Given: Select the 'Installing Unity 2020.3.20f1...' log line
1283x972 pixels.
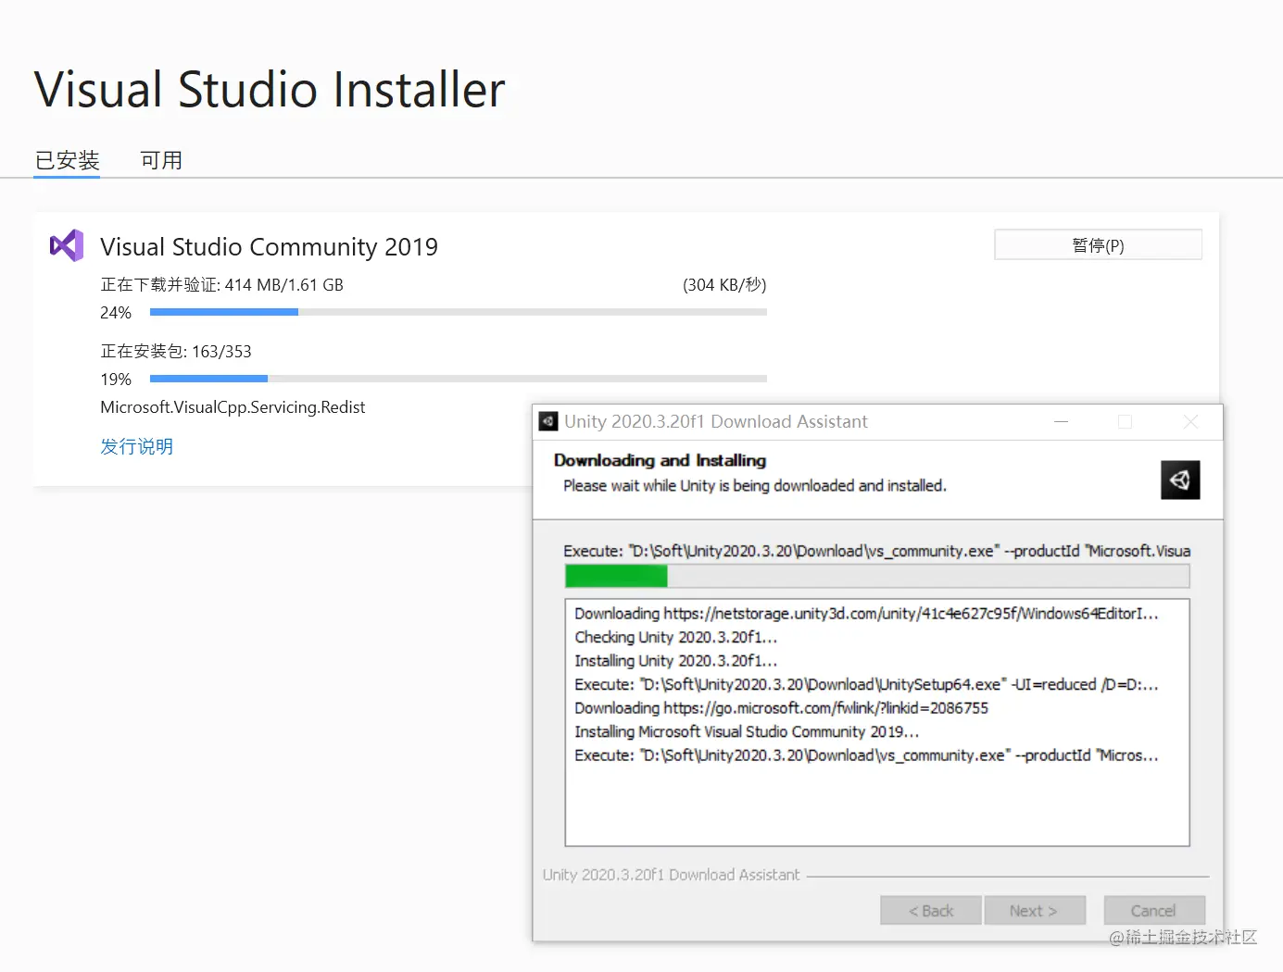Looking at the screenshot, I should tap(675, 661).
